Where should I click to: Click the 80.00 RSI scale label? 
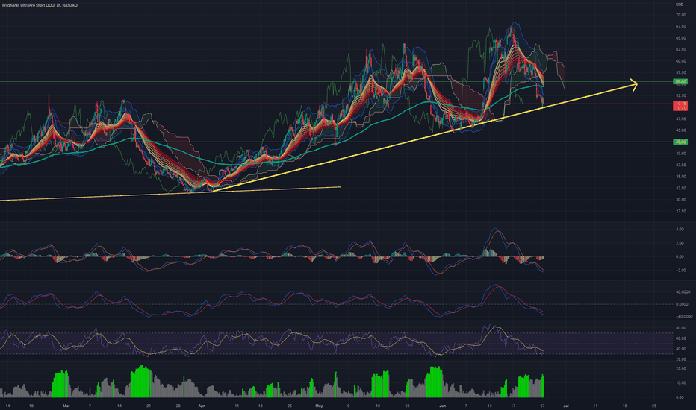click(x=680, y=329)
